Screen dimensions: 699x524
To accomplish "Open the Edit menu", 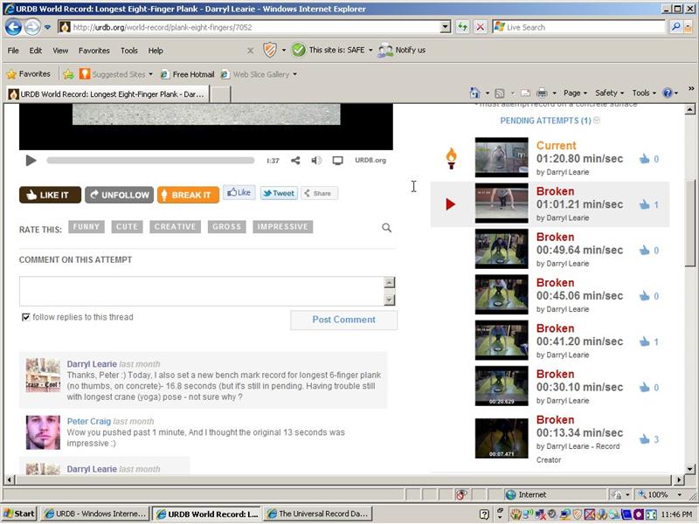I will pos(35,51).
